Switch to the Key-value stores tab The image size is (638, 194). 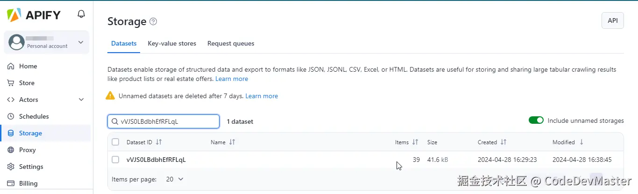click(x=172, y=43)
